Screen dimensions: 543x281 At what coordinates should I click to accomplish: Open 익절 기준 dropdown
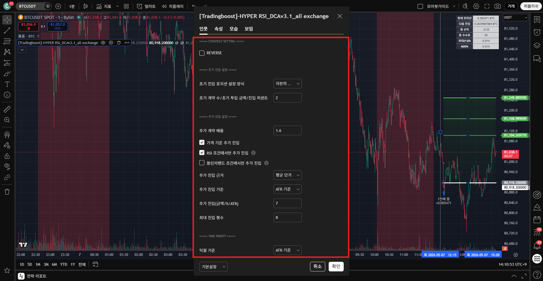click(287, 250)
